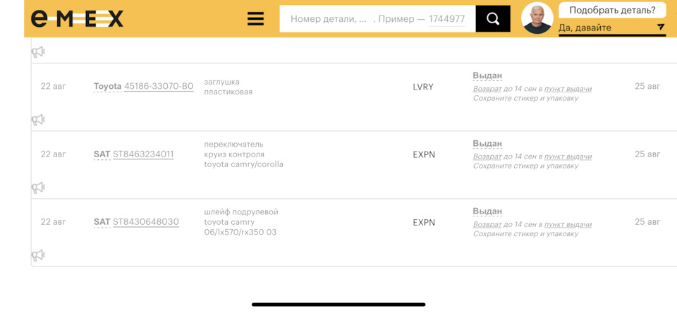This screenshot has width=677, height=313.
Task: Click 'Возврат' link in the Toyota row
Action: point(487,89)
